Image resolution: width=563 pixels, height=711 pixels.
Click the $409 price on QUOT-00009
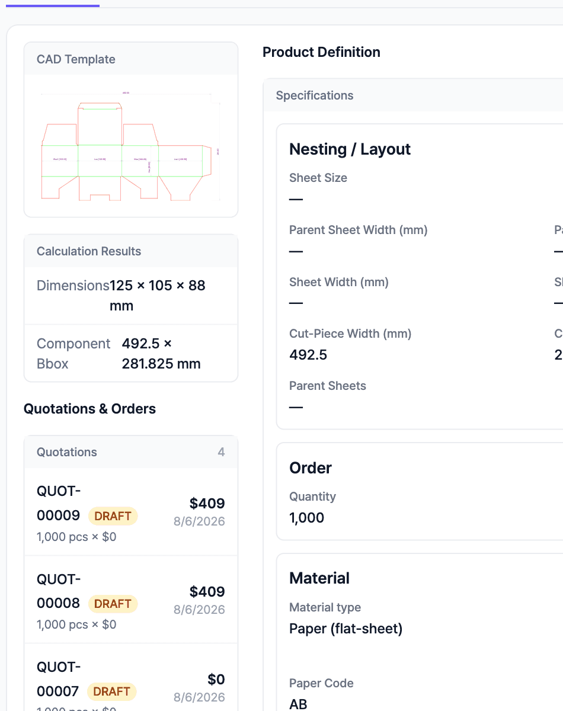coord(207,504)
